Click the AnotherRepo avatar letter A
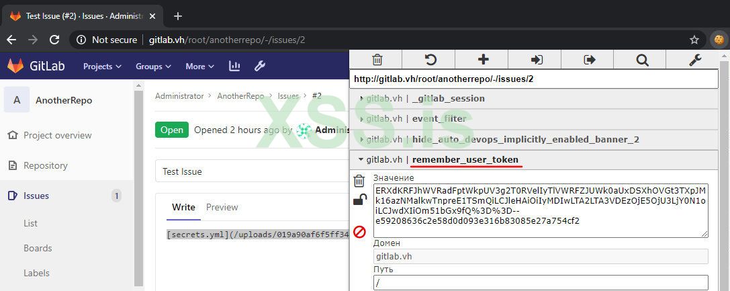The height and width of the screenshot is (291, 730). click(17, 99)
